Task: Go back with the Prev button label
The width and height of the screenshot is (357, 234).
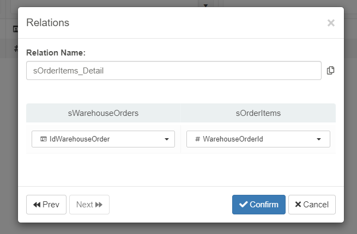Action: [x=51, y=205]
